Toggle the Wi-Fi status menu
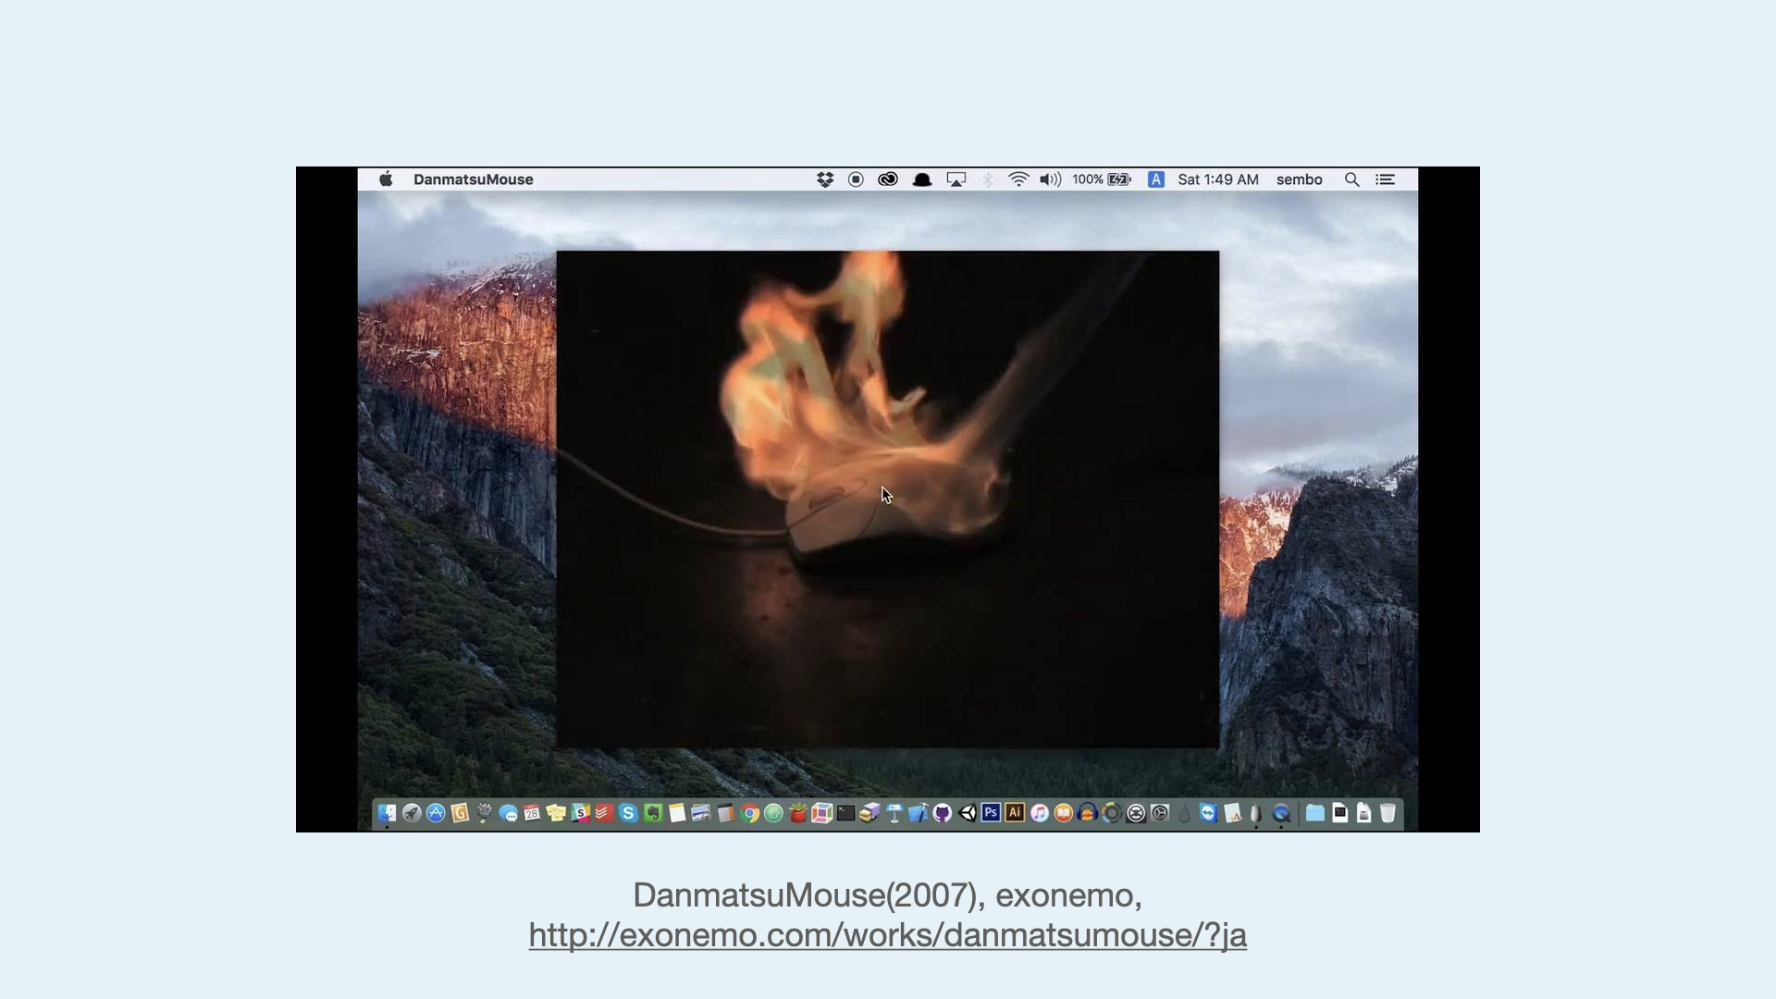The height and width of the screenshot is (999, 1776). coord(1018,179)
